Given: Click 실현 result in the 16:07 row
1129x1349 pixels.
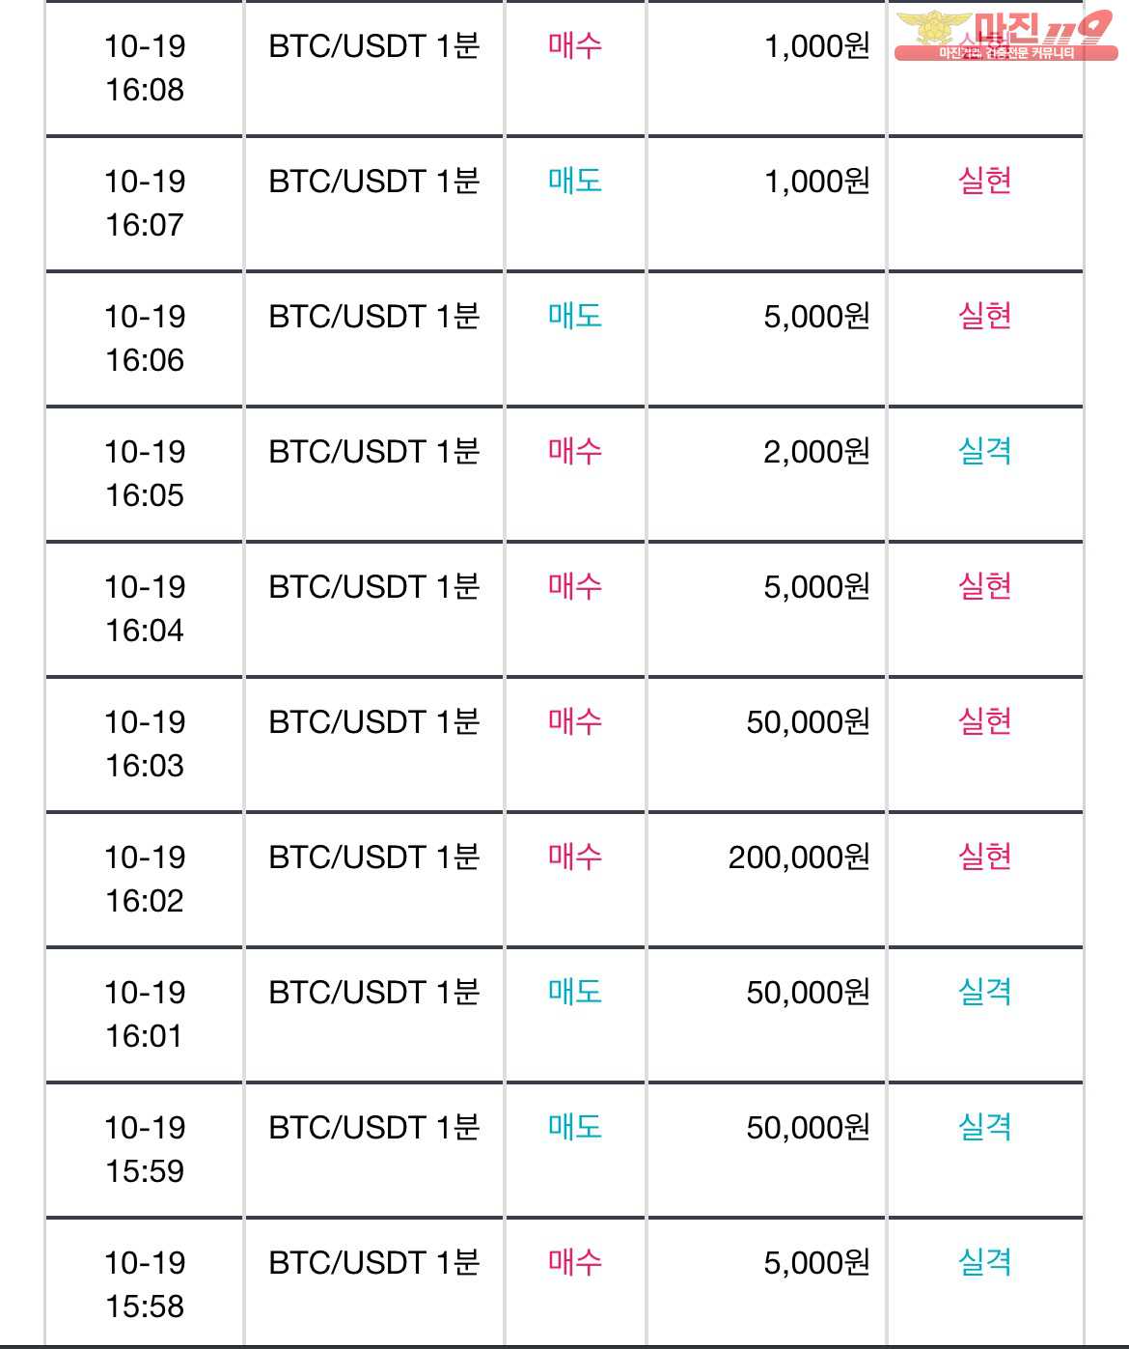Looking at the screenshot, I should 984,181.
